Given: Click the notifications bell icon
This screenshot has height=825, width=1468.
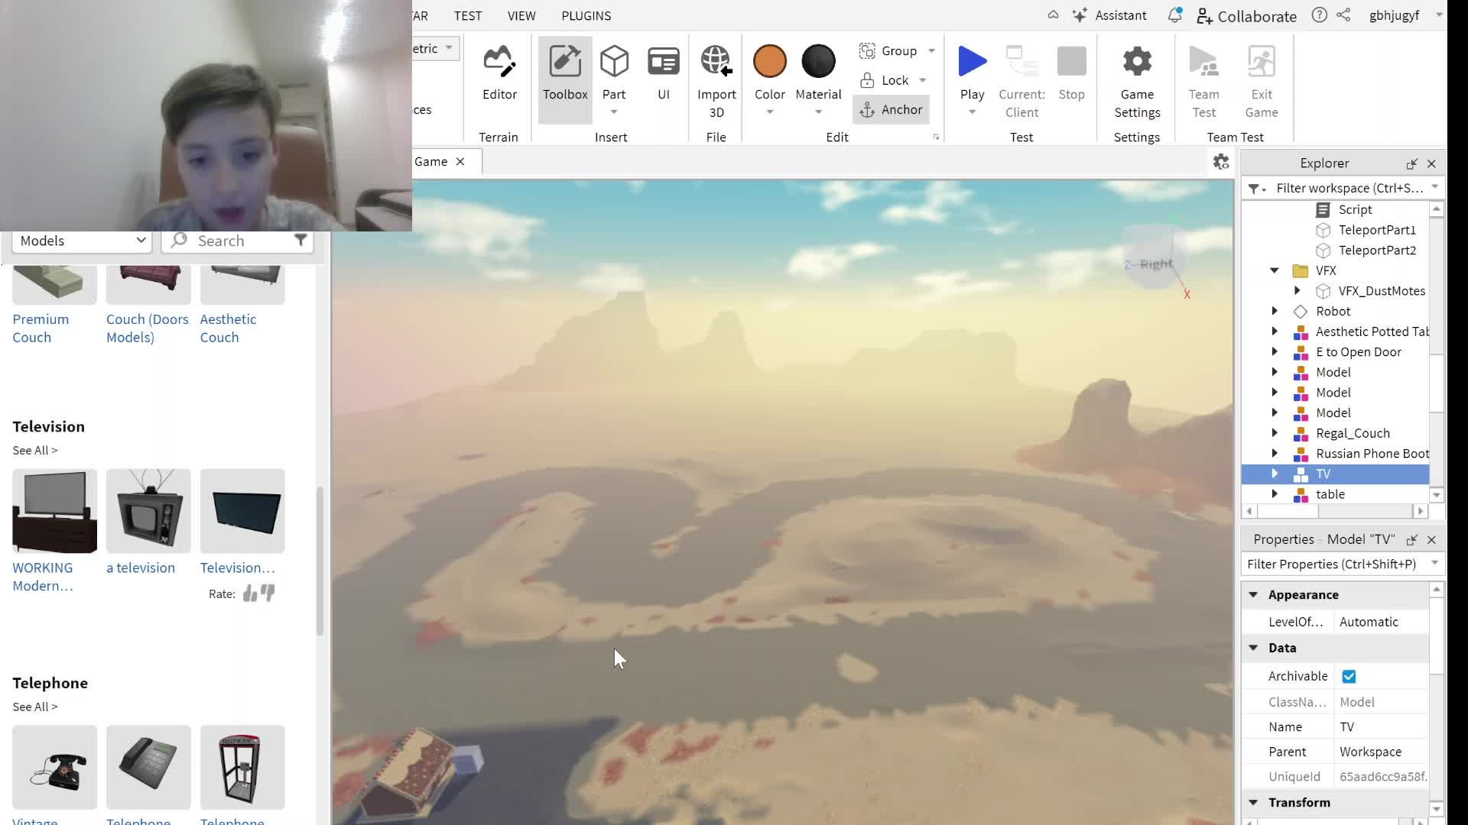Looking at the screenshot, I should tap(1174, 15).
